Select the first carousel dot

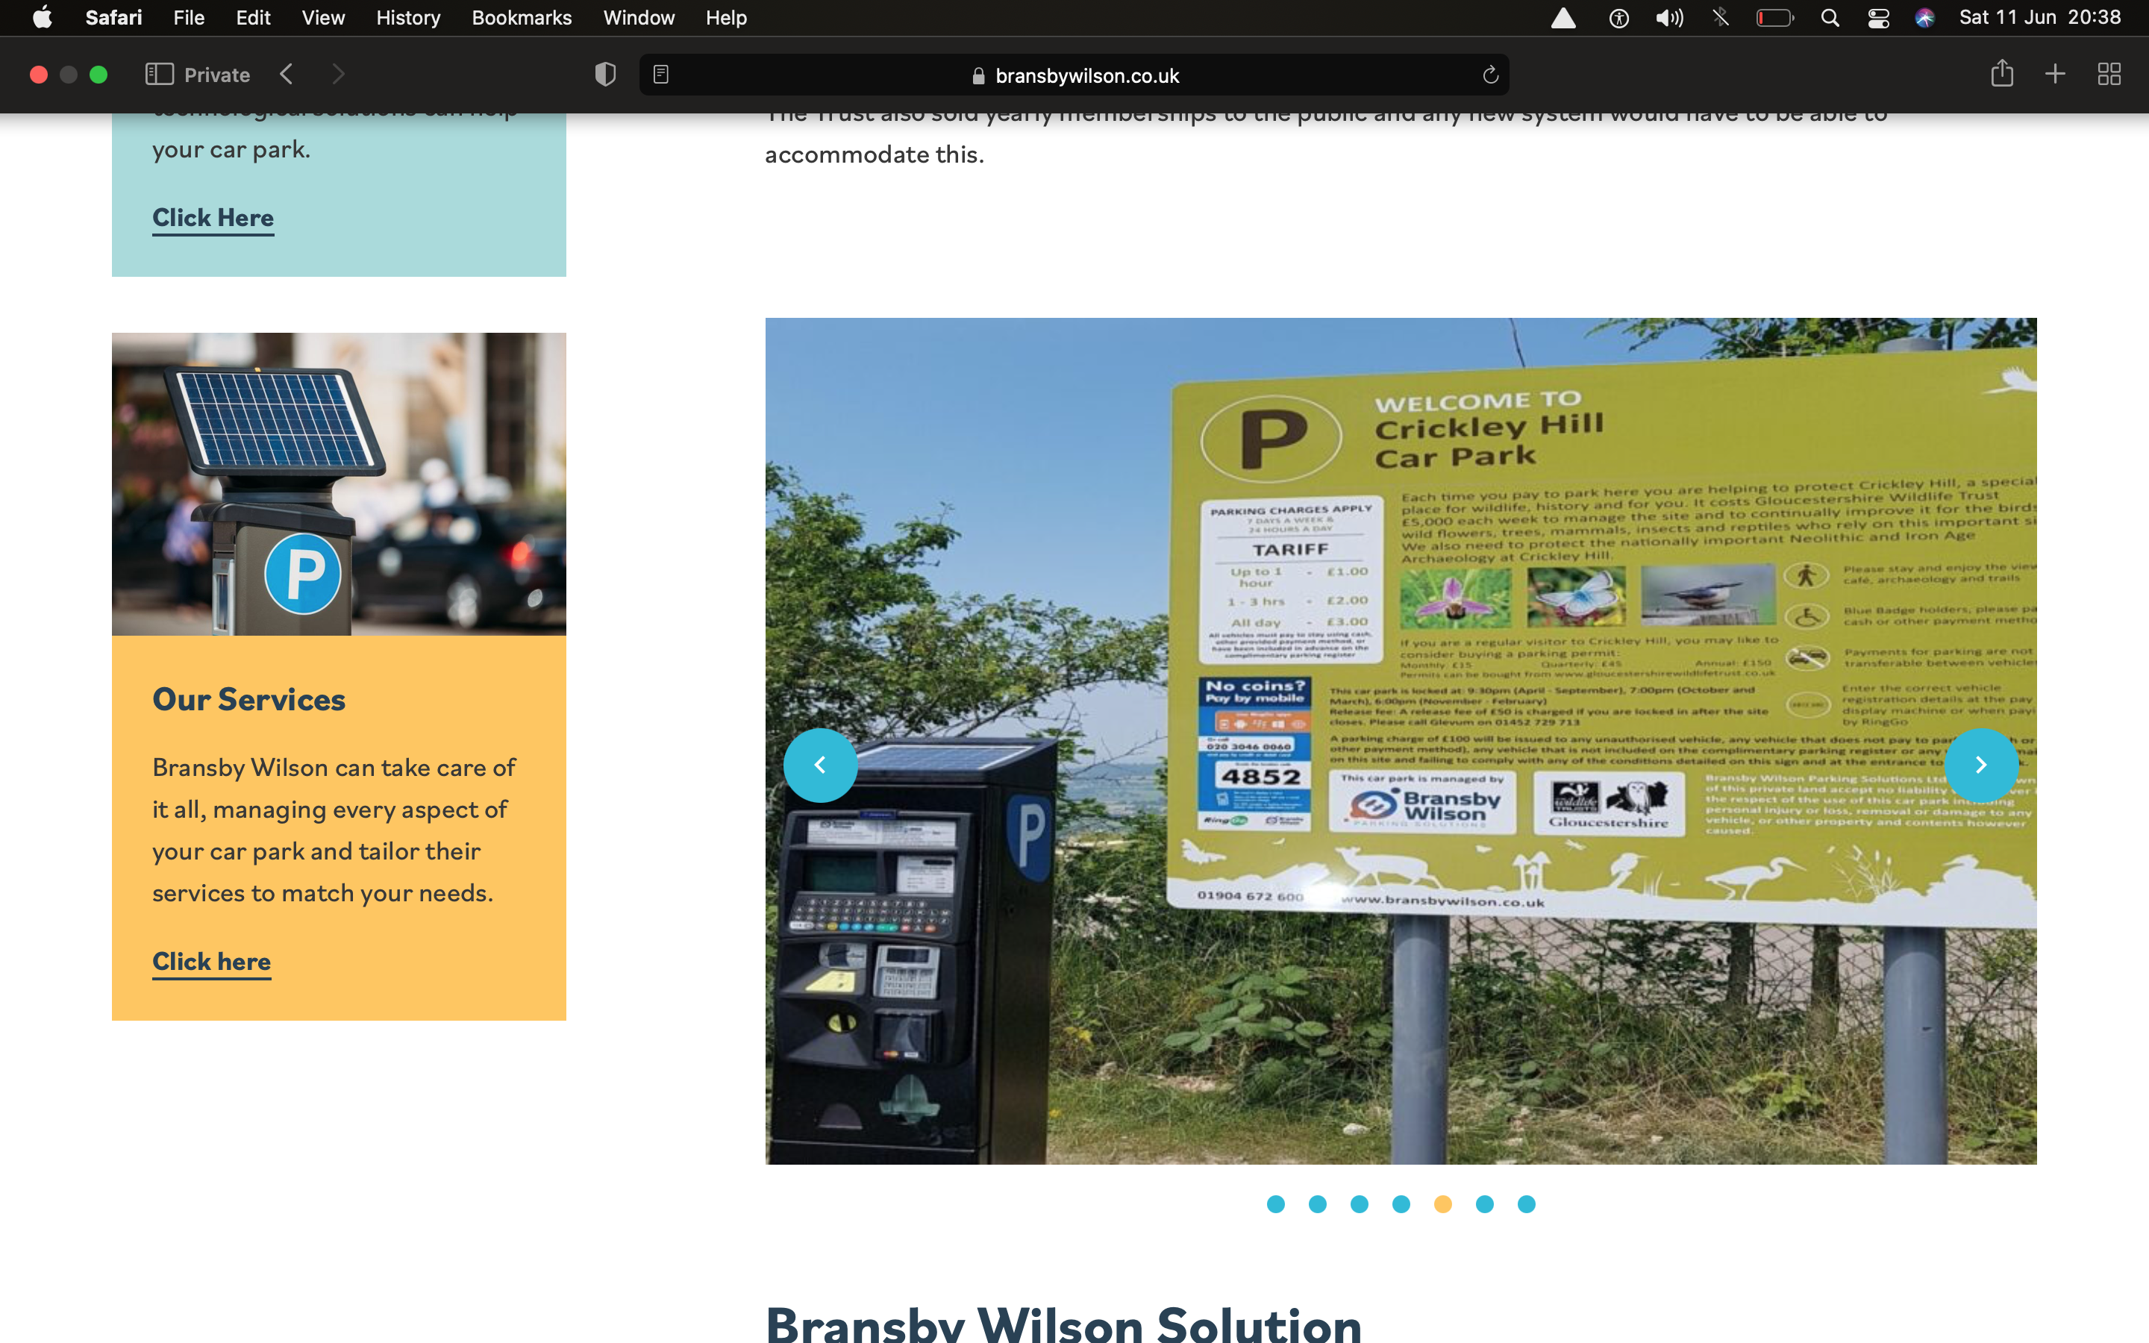click(1275, 1204)
